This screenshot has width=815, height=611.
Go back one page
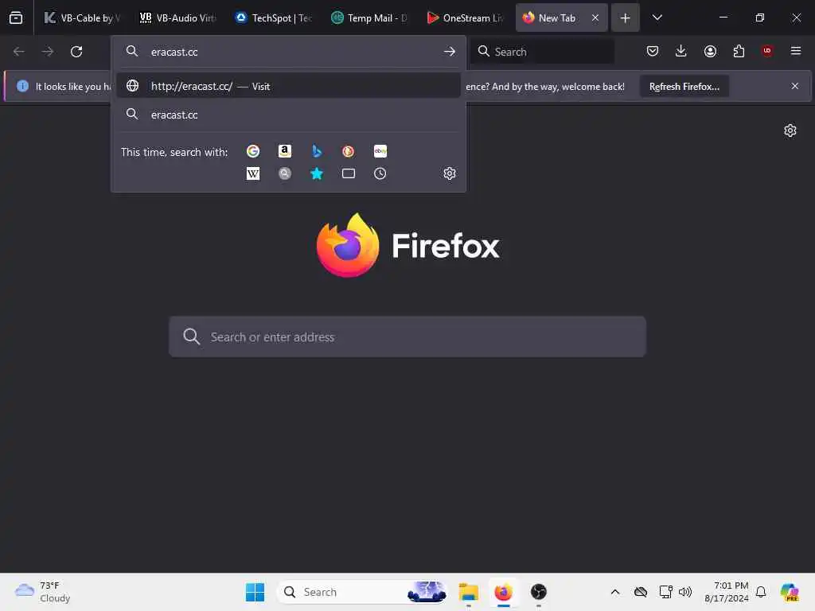coord(19,52)
